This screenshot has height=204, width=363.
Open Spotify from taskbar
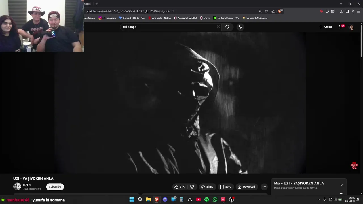206,199
